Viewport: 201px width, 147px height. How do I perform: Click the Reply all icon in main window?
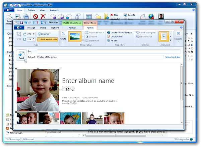[61, 17]
